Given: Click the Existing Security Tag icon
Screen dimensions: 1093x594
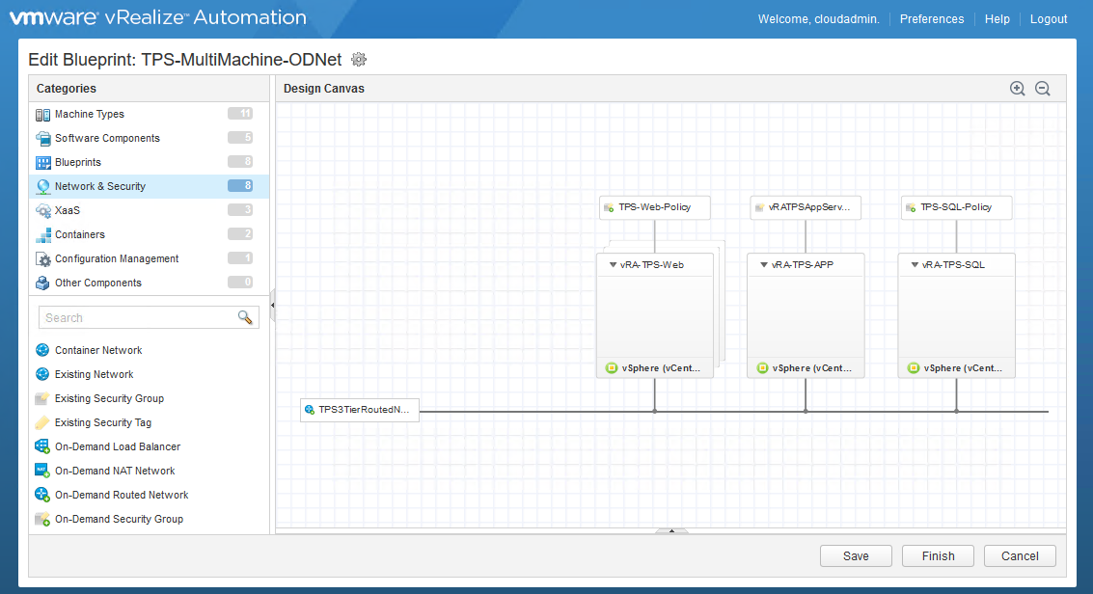Looking at the screenshot, I should pos(45,422).
